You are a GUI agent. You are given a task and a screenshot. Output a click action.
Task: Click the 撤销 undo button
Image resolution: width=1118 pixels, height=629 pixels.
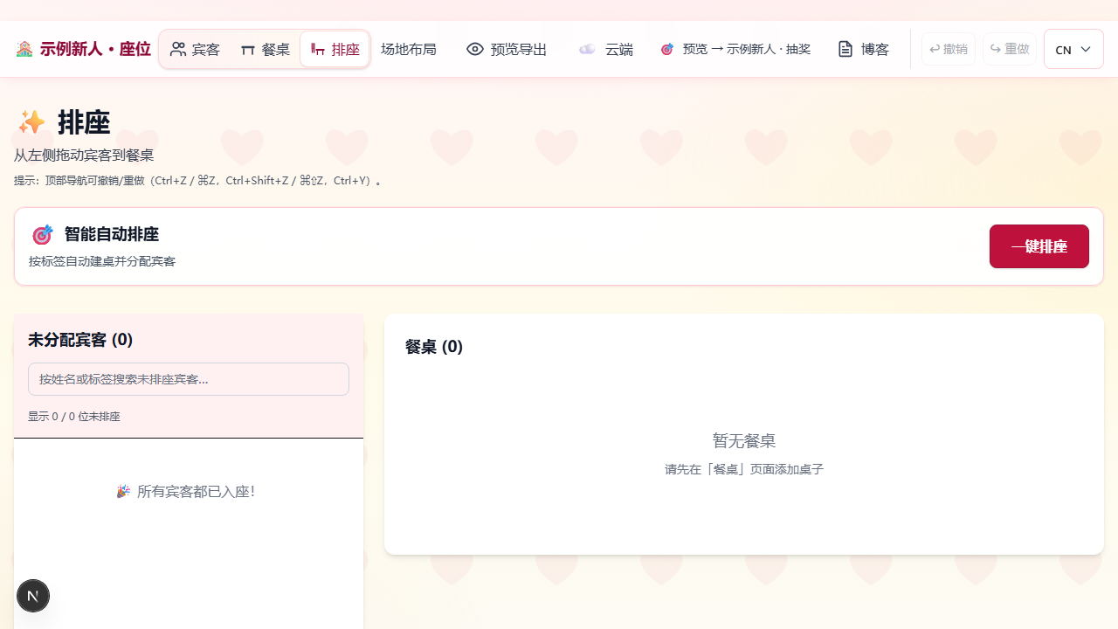pyautogui.click(x=948, y=49)
